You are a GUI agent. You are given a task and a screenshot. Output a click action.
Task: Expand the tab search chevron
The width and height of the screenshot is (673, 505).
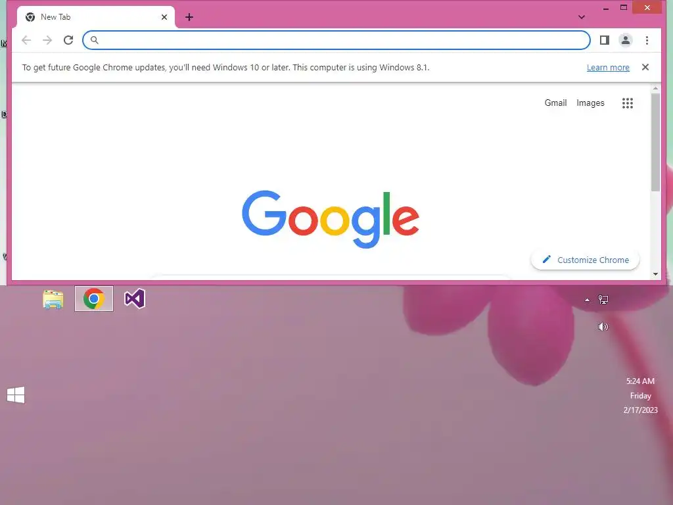pyautogui.click(x=581, y=17)
